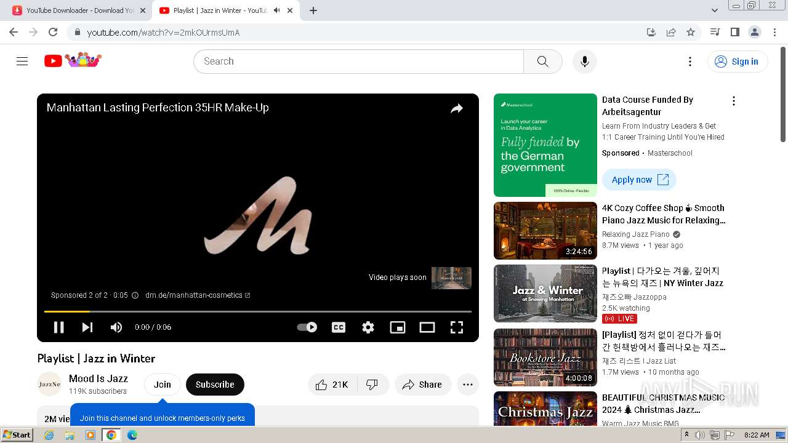788x443 pixels.
Task: Mute the tab via speaker icon
Action: [x=276, y=10]
